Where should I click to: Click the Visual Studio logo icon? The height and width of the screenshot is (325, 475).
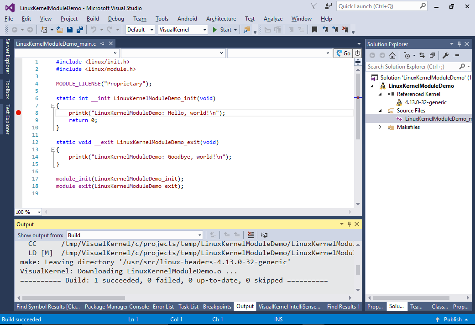10,8
